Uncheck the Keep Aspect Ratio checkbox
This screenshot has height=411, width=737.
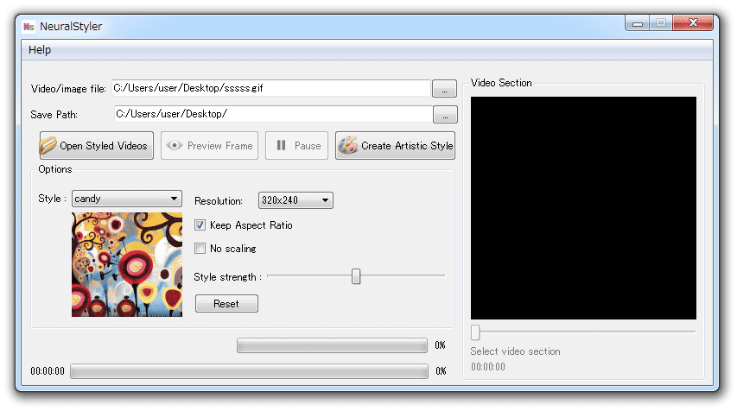point(200,225)
